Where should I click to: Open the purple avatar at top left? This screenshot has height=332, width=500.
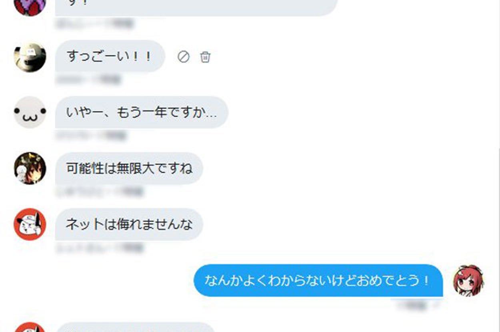tap(30, 5)
